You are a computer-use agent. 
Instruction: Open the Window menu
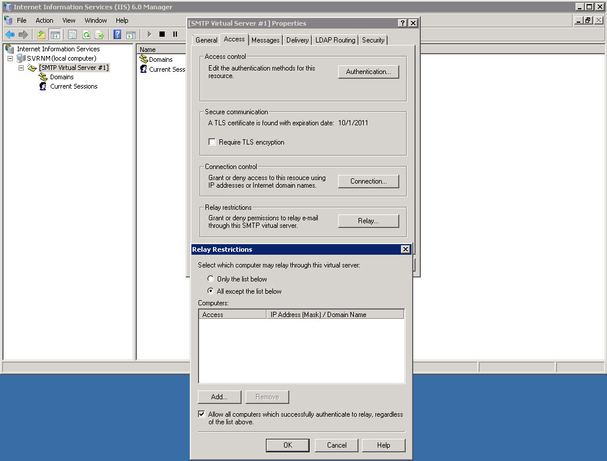[x=95, y=20]
